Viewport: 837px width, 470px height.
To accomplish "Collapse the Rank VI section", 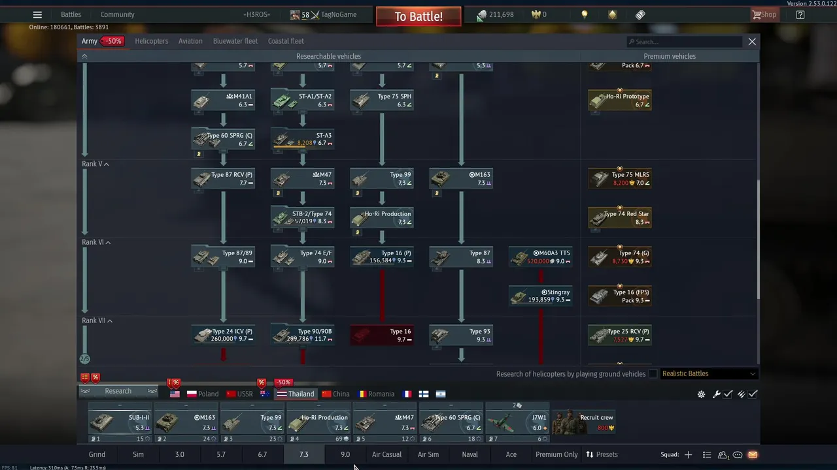I will 96,242.
